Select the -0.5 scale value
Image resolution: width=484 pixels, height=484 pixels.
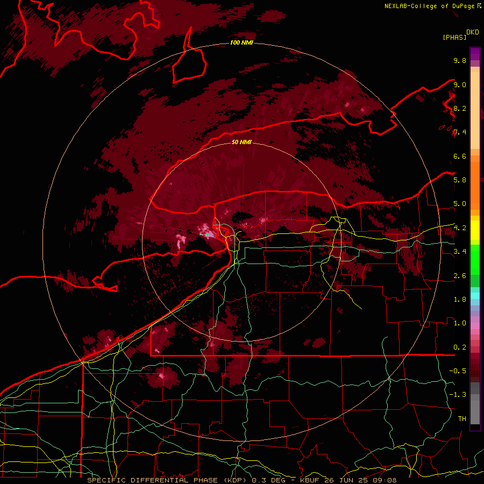click(458, 371)
